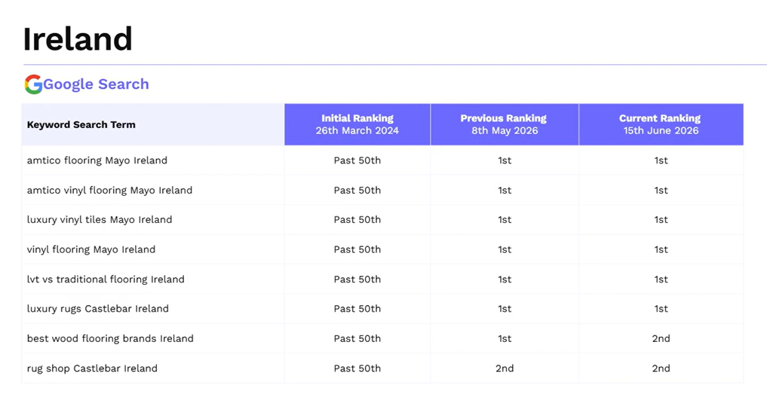Click the purple divider line under the title
This screenshot has width=767, height=412.
[394, 65]
